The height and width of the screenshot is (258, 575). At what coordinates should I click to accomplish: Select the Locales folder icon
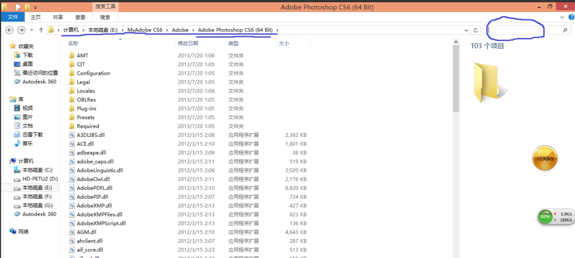tap(71, 91)
